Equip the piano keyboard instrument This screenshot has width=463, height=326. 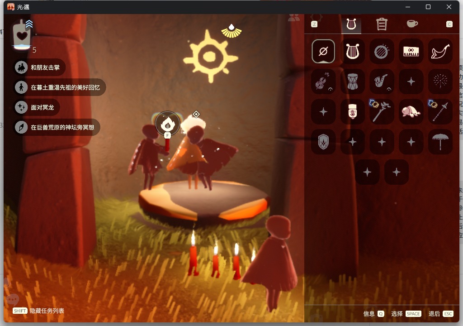411,52
